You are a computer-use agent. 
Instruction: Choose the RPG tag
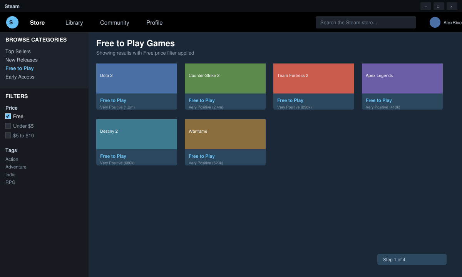coord(10,182)
